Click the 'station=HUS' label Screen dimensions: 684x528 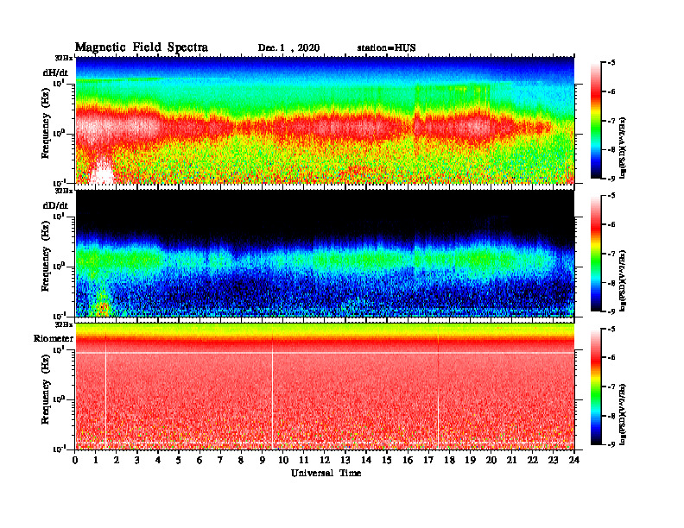(x=386, y=48)
